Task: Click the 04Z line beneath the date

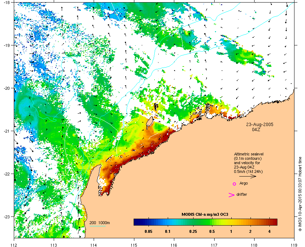Action: tap(256, 129)
